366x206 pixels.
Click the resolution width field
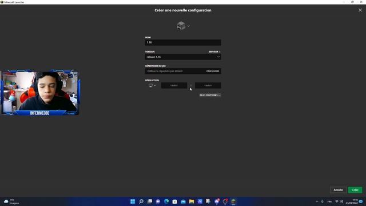click(174, 85)
